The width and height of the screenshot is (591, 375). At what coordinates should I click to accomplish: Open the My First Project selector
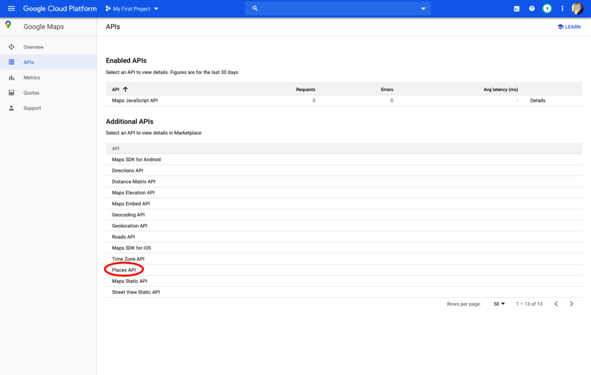(132, 9)
